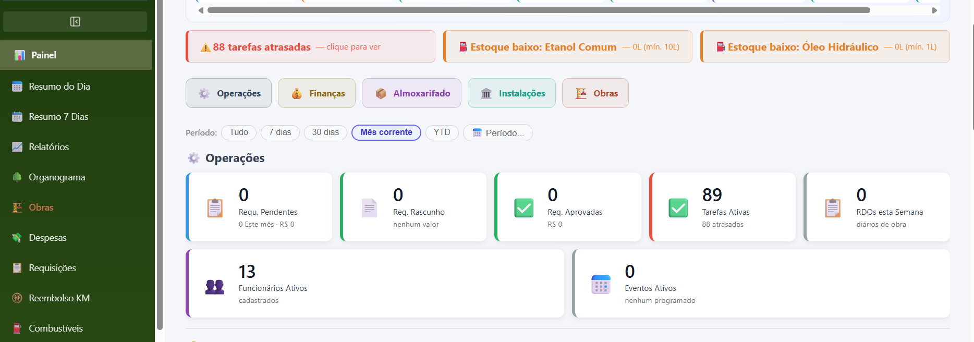
Task: Click the money bag icon on Finanças tab
Action: coord(297,93)
